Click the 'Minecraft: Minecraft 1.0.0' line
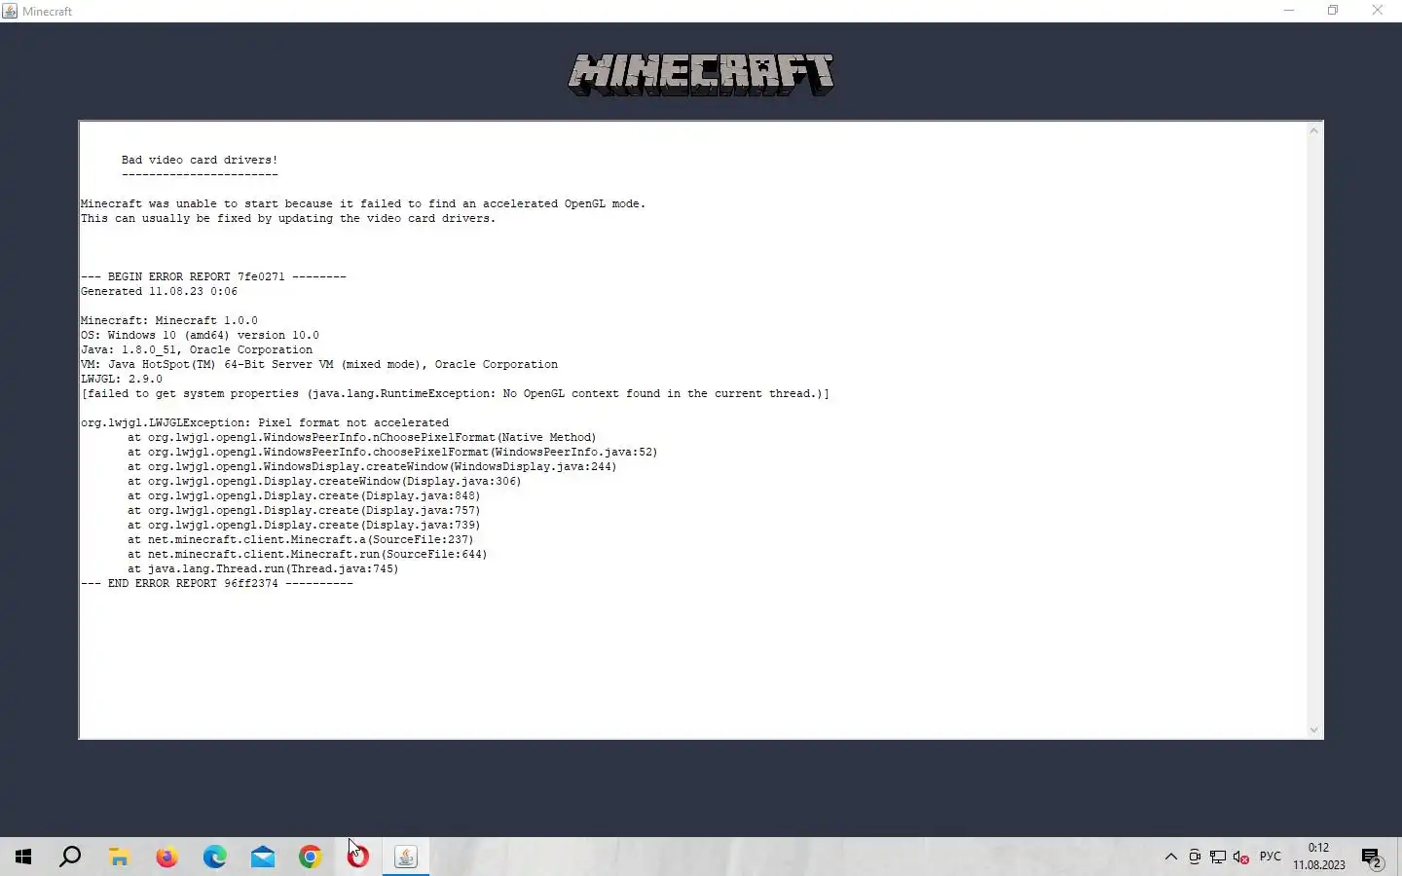This screenshot has width=1402, height=876. click(169, 320)
